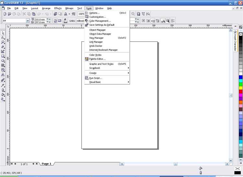The height and width of the screenshot is (177, 243).
Task: Select the Text tool
Action: 3,75
